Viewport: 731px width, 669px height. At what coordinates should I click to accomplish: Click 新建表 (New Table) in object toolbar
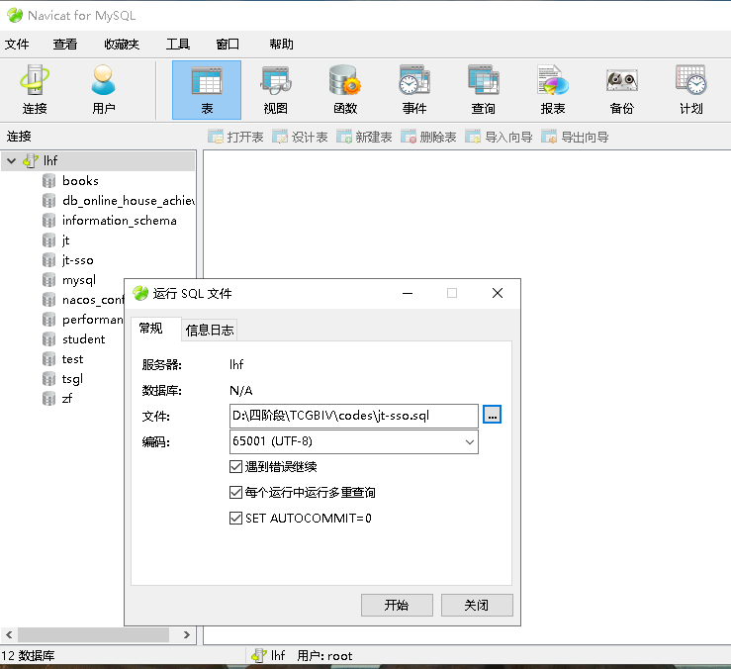tap(364, 137)
